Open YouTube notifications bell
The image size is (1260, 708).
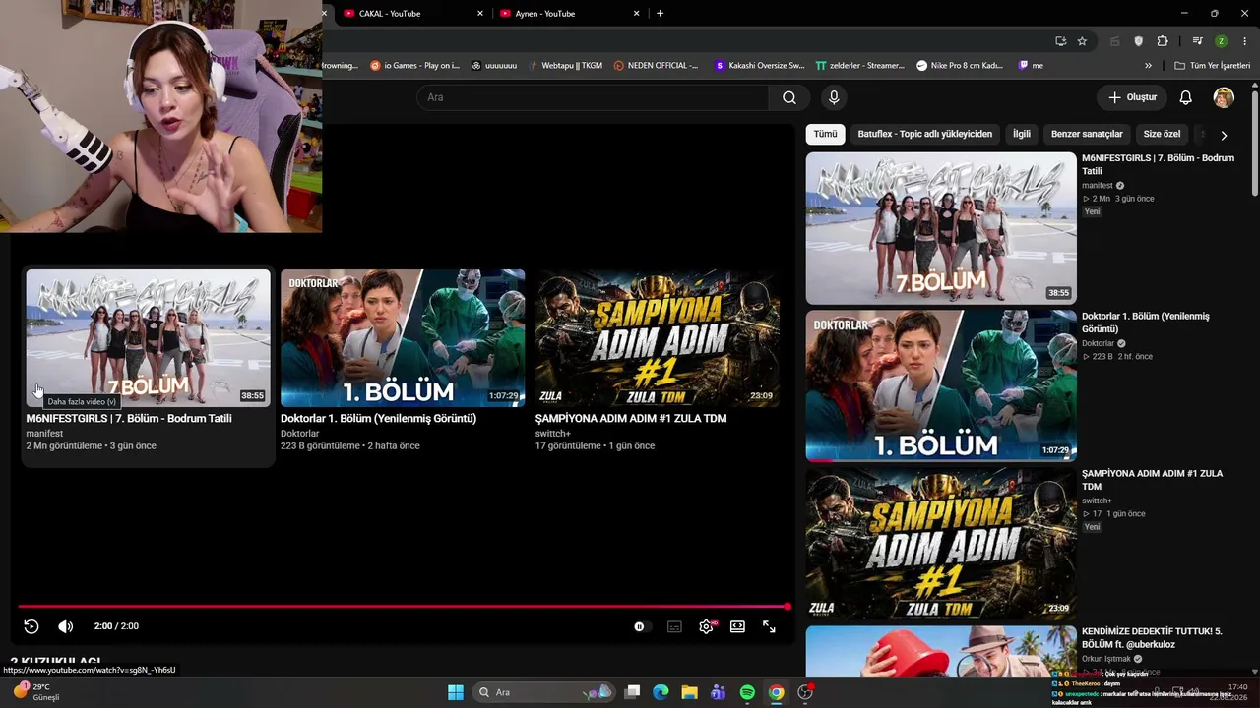click(x=1186, y=97)
